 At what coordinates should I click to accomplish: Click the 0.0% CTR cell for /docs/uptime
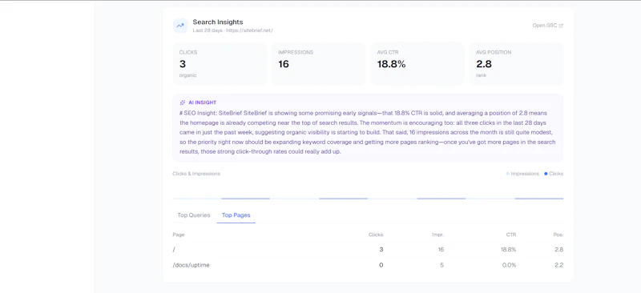(x=510, y=265)
